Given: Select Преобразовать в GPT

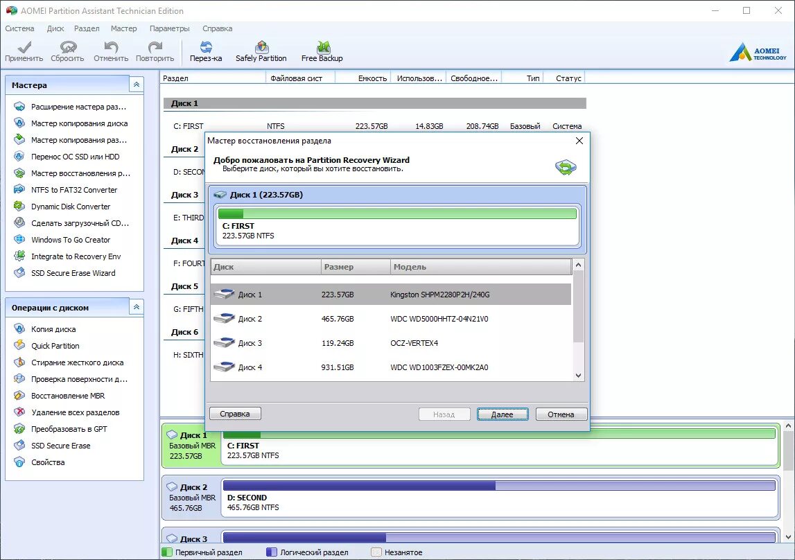Looking at the screenshot, I should click(x=61, y=429).
